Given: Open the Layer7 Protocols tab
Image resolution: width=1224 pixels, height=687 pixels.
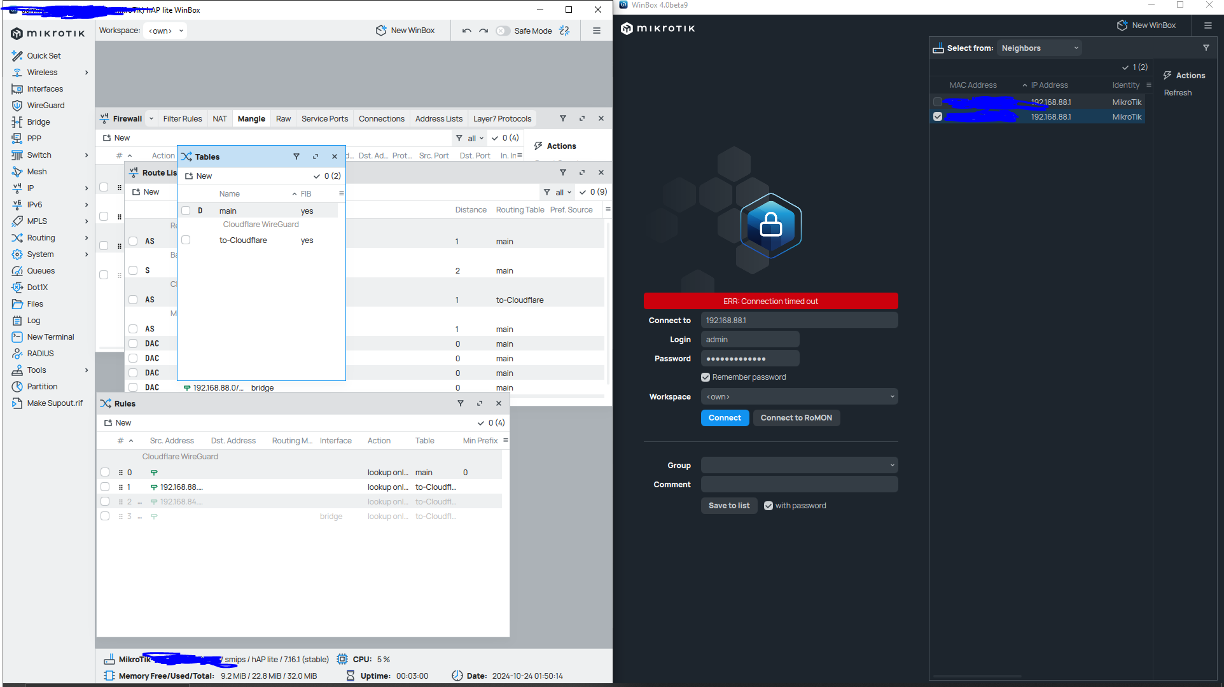Looking at the screenshot, I should [x=502, y=118].
